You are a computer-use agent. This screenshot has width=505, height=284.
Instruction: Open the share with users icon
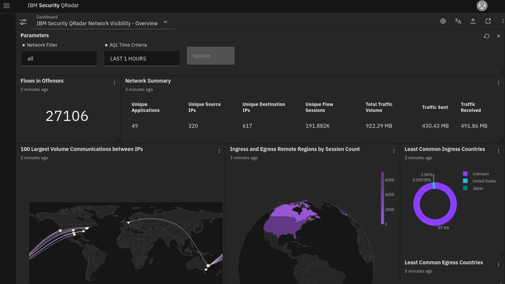458,21
